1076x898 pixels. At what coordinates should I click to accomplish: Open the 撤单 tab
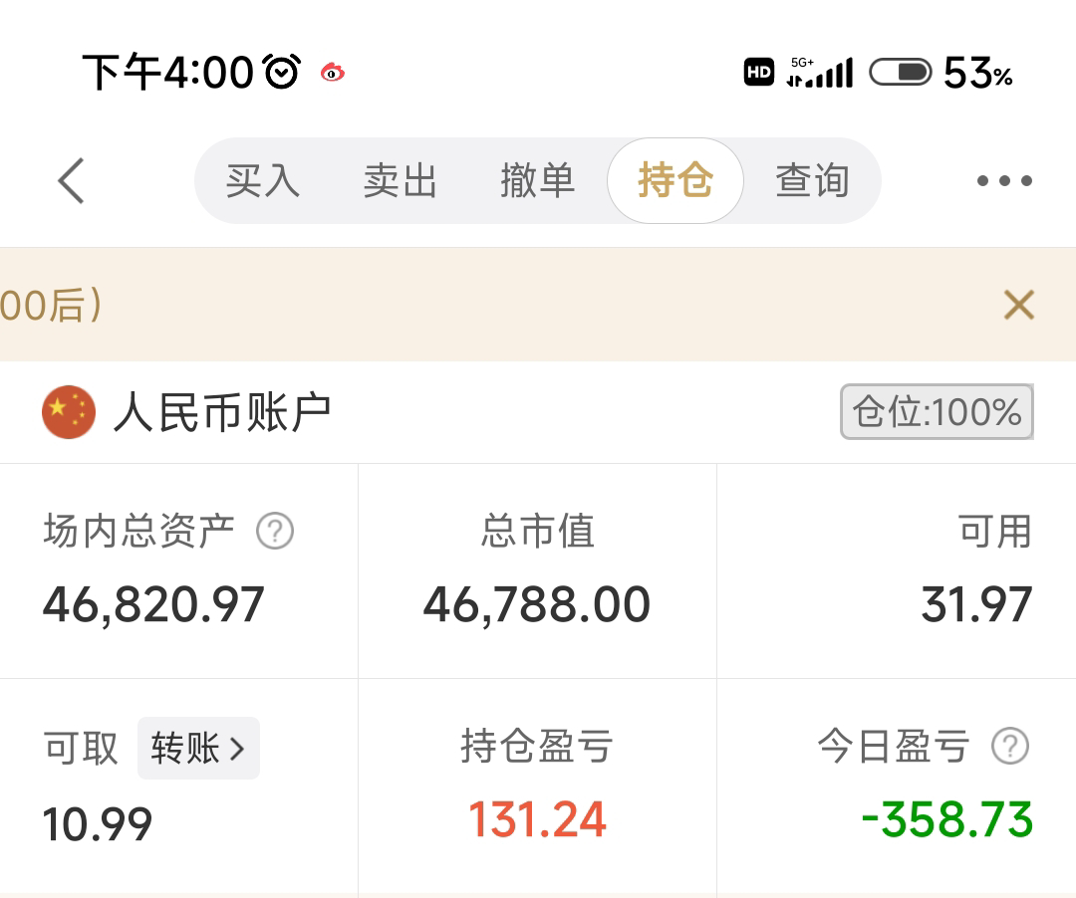(537, 181)
